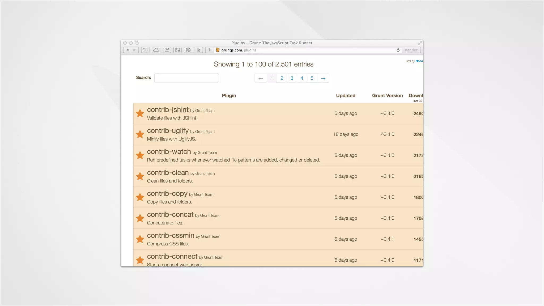
Task: Go back with Safari's back arrow
Action: (127, 50)
